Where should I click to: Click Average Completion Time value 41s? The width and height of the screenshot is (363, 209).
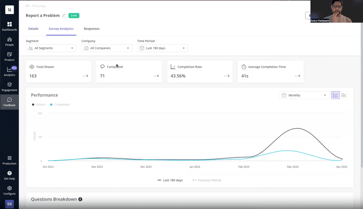point(245,76)
